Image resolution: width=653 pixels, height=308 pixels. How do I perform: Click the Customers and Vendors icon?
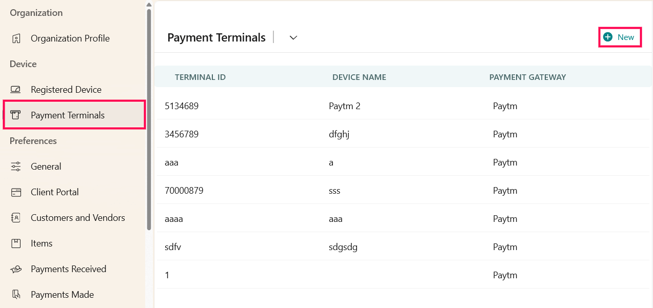[x=16, y=218]
